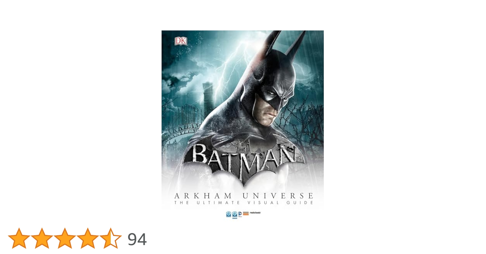Viewport: 486px width, 254px height.
Task: Click the DK publisher logo on cover
Action: coord(181,41)
